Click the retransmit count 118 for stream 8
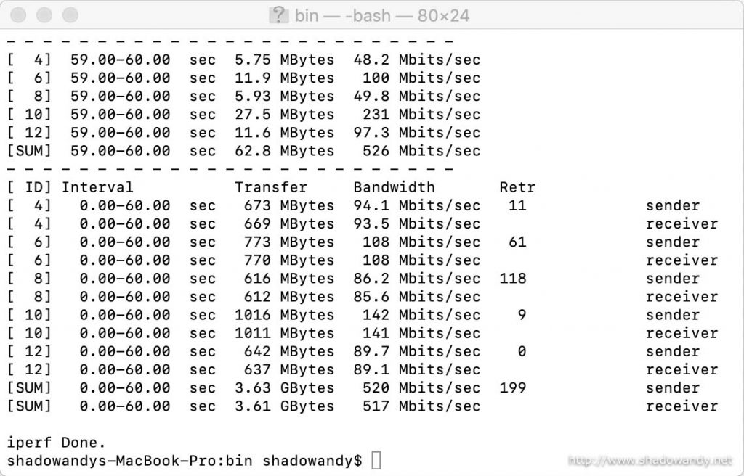The width and height of the screenshot is (744, 476). pyautogui.click(x=513, y=279)
